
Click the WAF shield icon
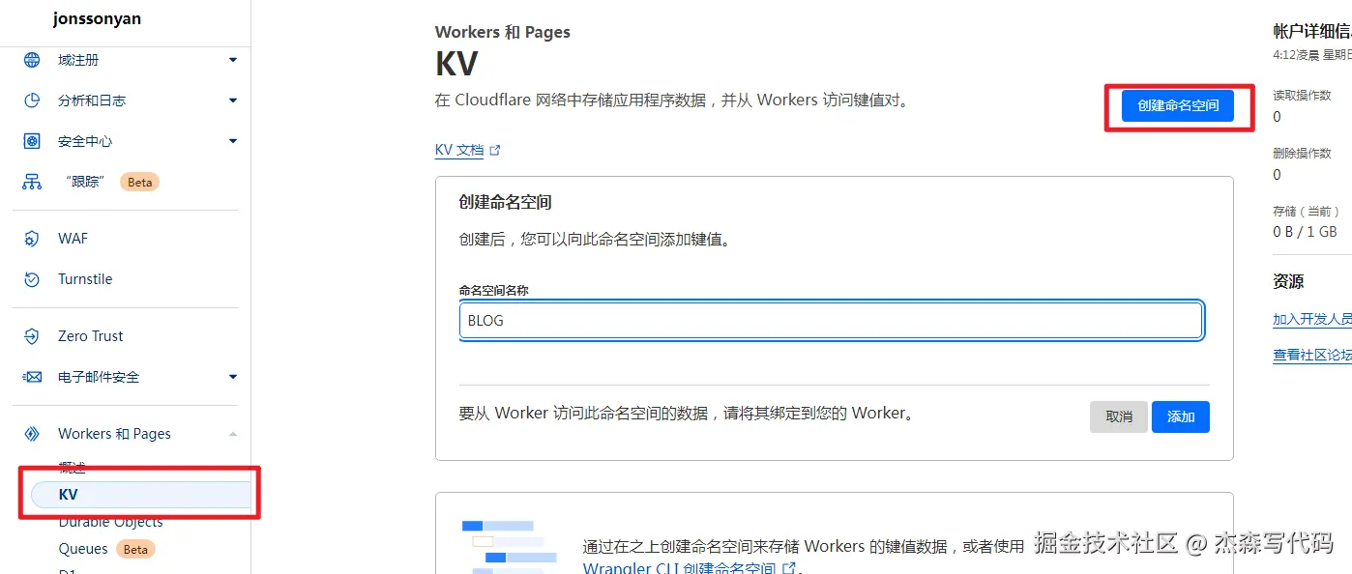[32, 239]
